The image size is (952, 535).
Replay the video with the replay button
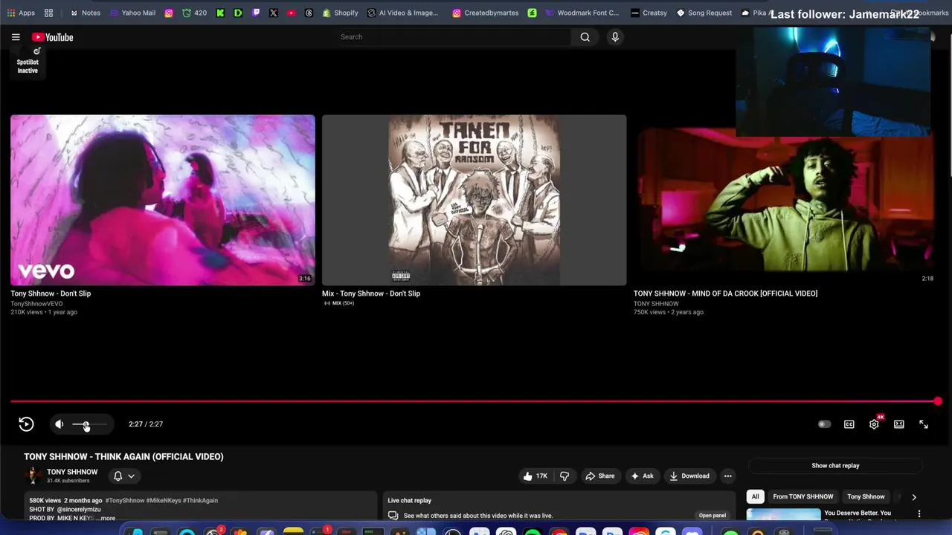[26, 424]
